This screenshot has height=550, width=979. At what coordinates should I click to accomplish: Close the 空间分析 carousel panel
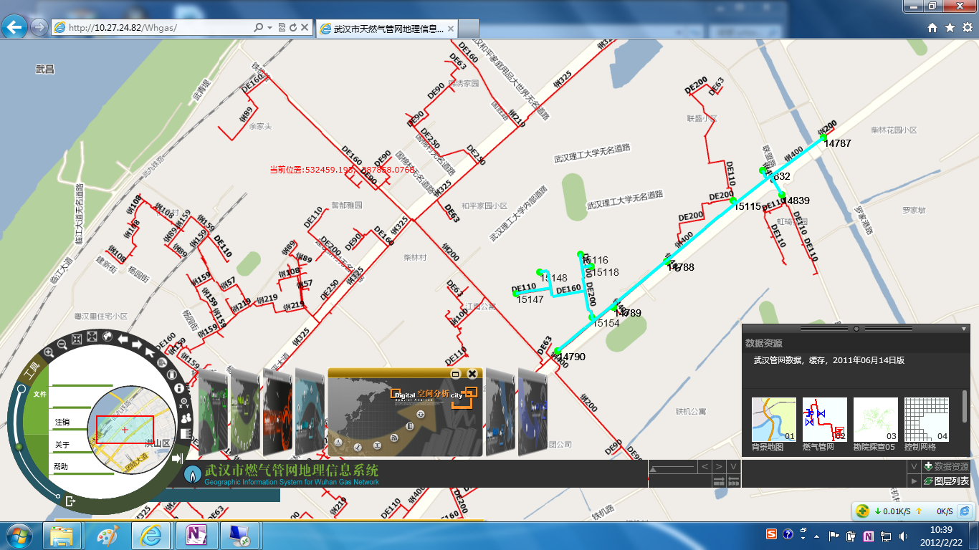pos(472,374)
